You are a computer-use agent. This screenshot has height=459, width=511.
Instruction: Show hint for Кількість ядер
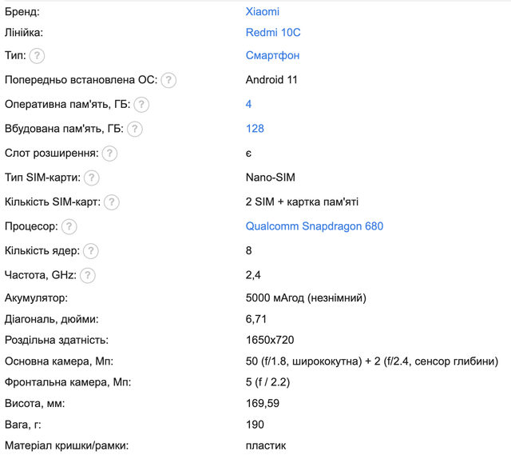click(x=91, y=251)
